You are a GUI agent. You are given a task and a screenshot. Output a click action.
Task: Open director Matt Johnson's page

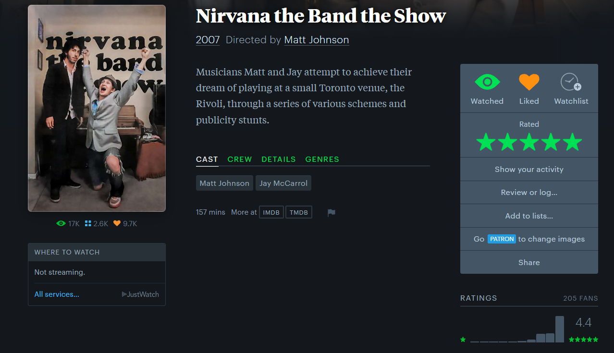[x=317, y=40]
